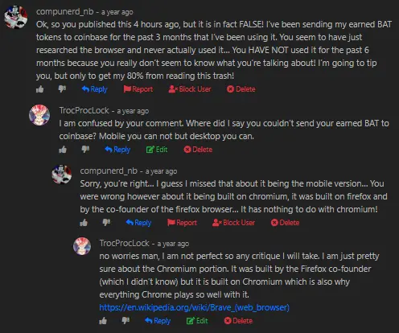Report compunerd_nb's first comment
399x333 pixels.
(x=138, y=89)
